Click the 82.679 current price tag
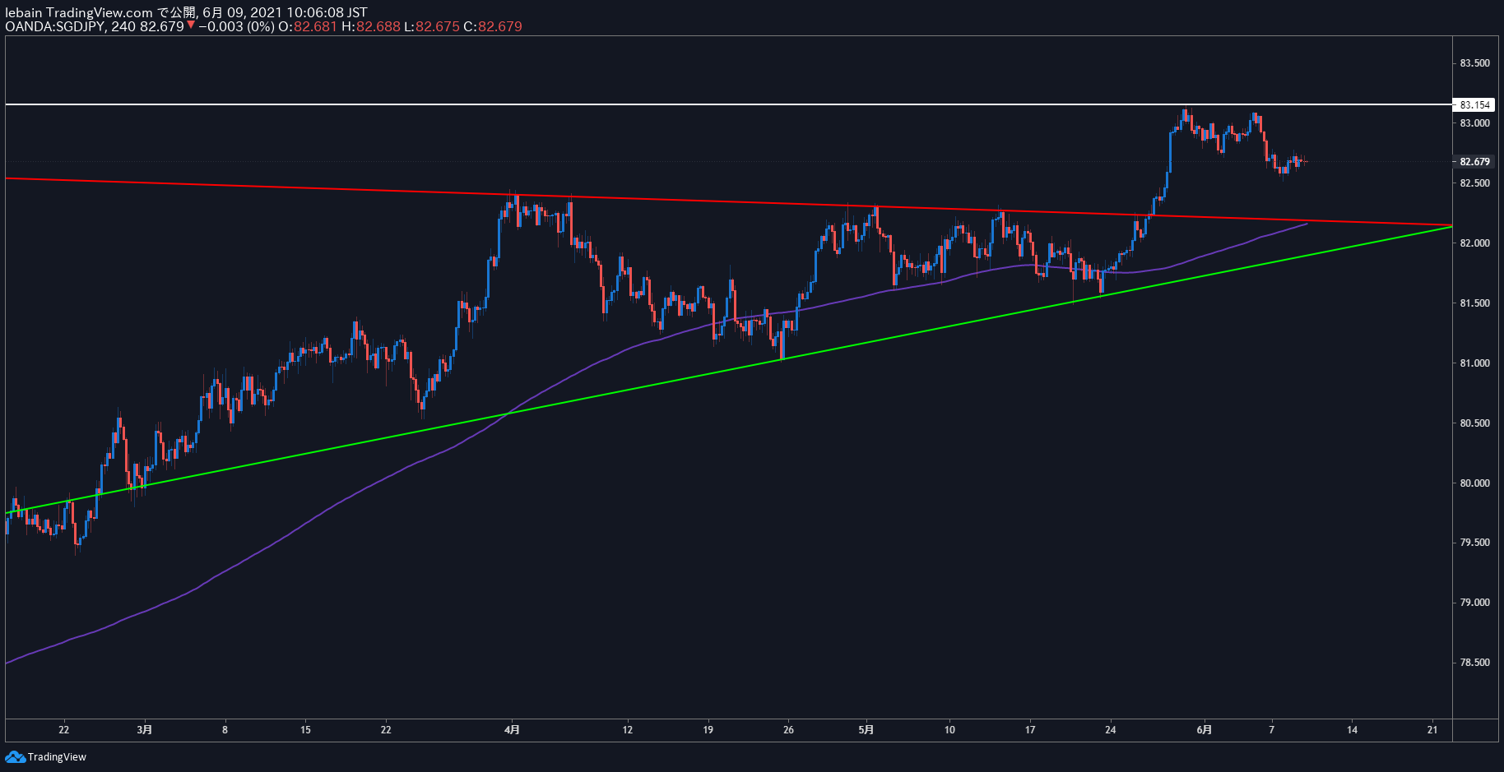1504x772 pixels. point(1474,161)
